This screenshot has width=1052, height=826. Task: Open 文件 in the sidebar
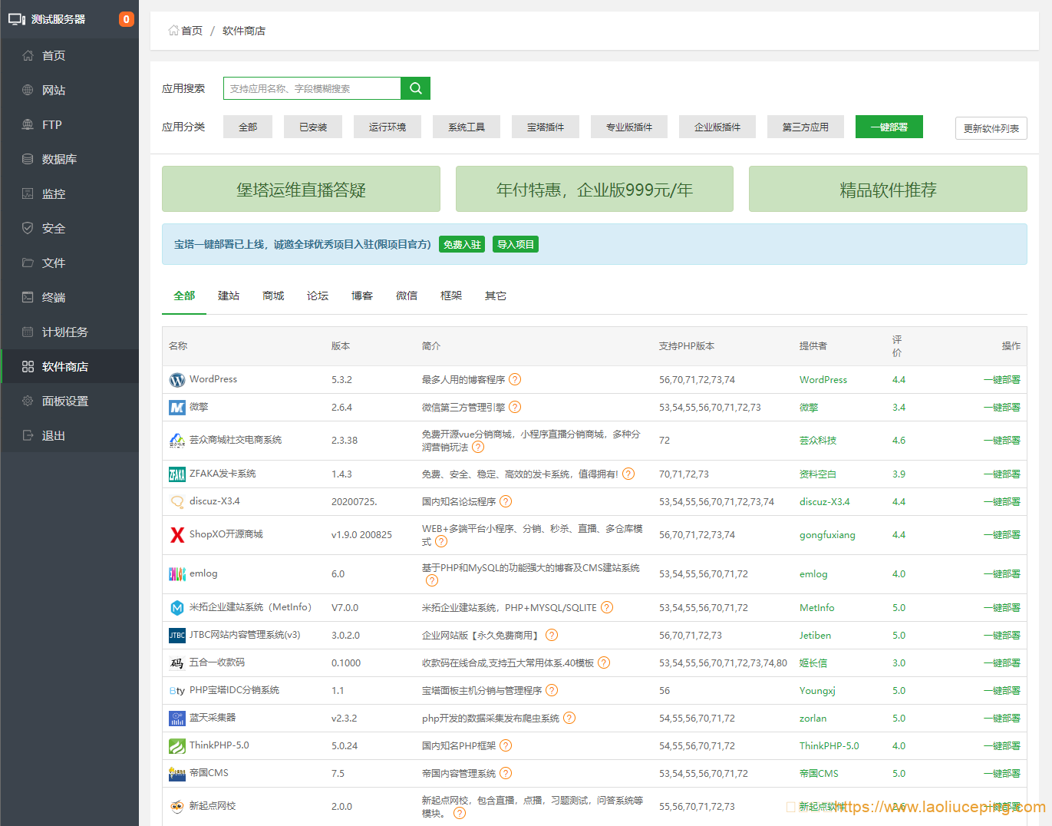click(70, 263)
